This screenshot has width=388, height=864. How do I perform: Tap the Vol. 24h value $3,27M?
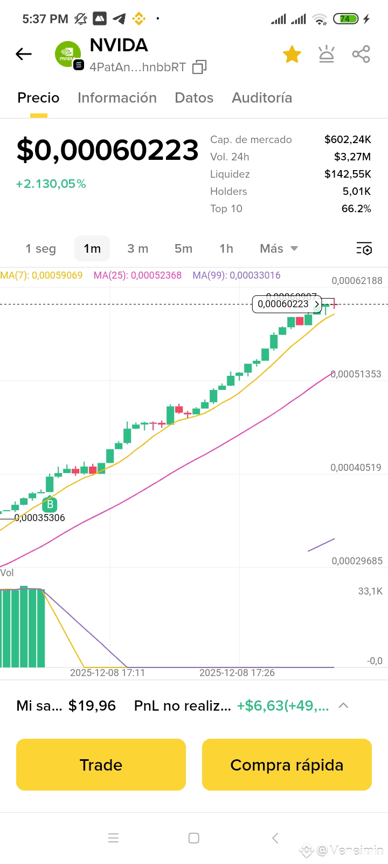pos(352,157)
